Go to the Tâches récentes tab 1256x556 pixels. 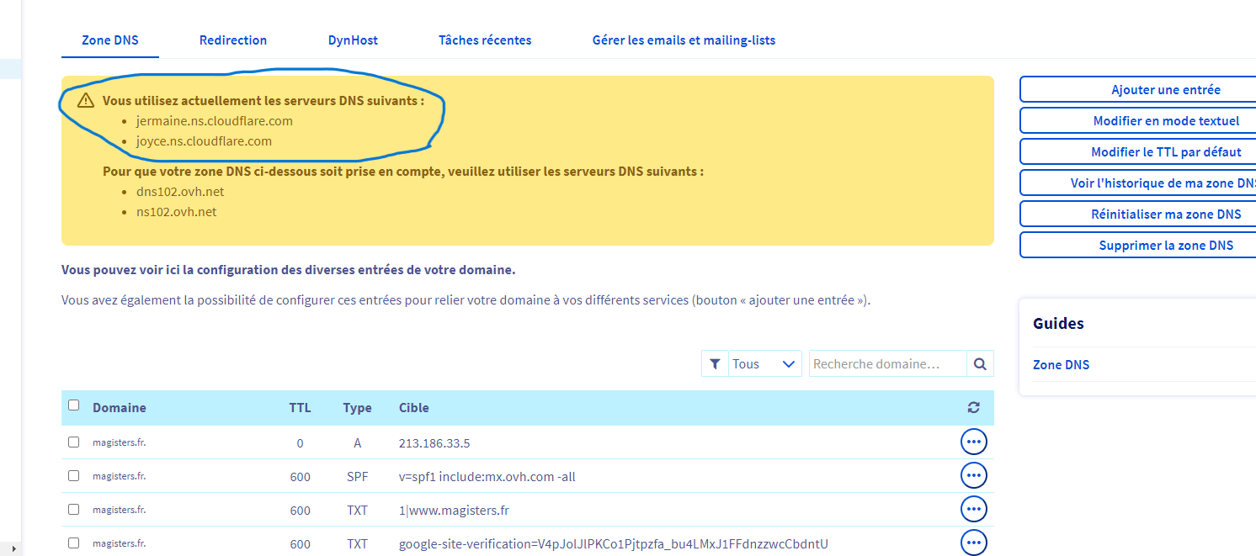[x=485, y=40]
